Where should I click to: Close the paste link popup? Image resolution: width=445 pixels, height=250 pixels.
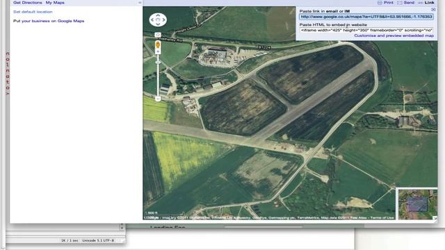click(x=433, y=10)
